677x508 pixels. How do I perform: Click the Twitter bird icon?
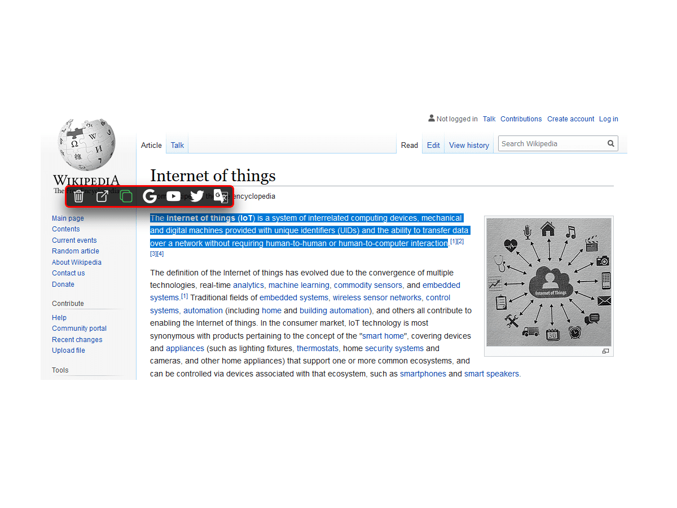coord(197,196)
